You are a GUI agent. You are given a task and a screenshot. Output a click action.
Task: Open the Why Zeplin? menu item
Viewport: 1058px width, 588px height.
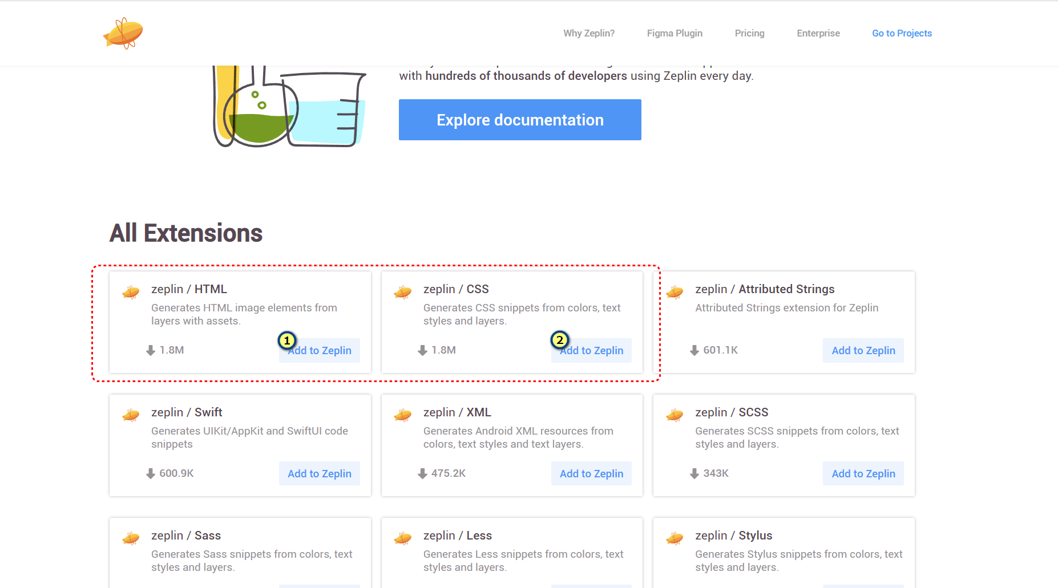click(x=589, y=33)
